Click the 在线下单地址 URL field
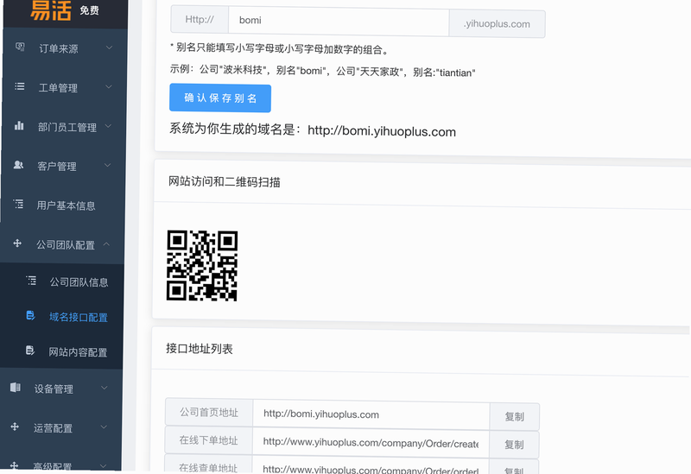This screenshot has height=474, width=691. click(371, 442)
